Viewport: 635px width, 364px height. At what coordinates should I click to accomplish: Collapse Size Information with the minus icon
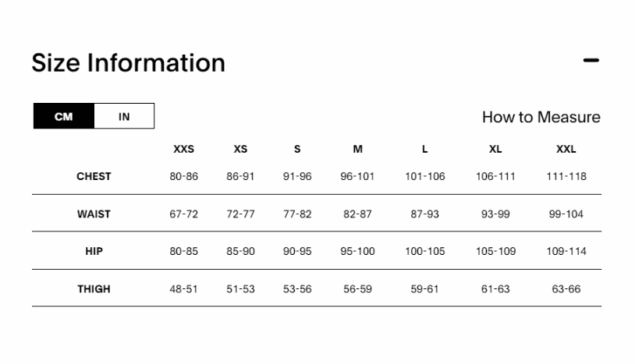coord(591,60)
